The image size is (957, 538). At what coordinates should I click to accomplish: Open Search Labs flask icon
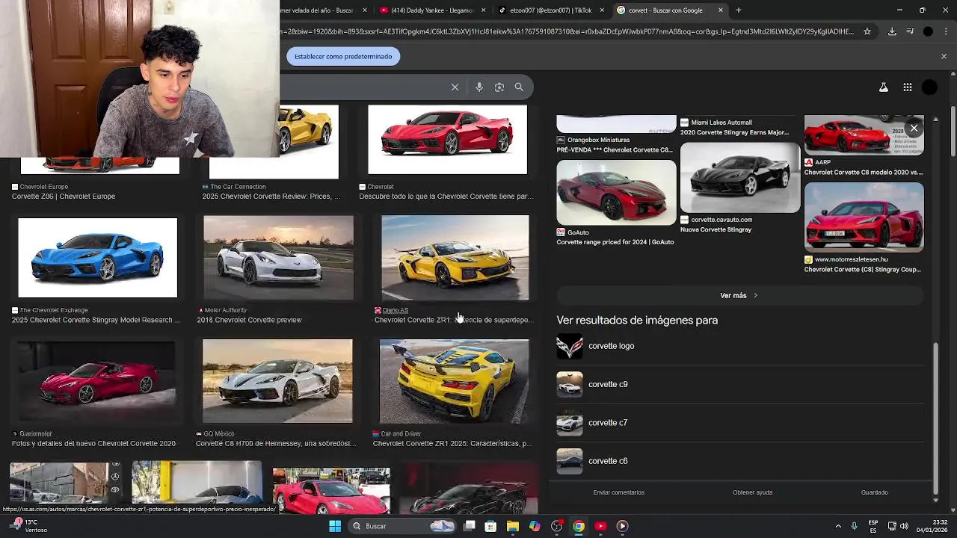tap(884, 87)
